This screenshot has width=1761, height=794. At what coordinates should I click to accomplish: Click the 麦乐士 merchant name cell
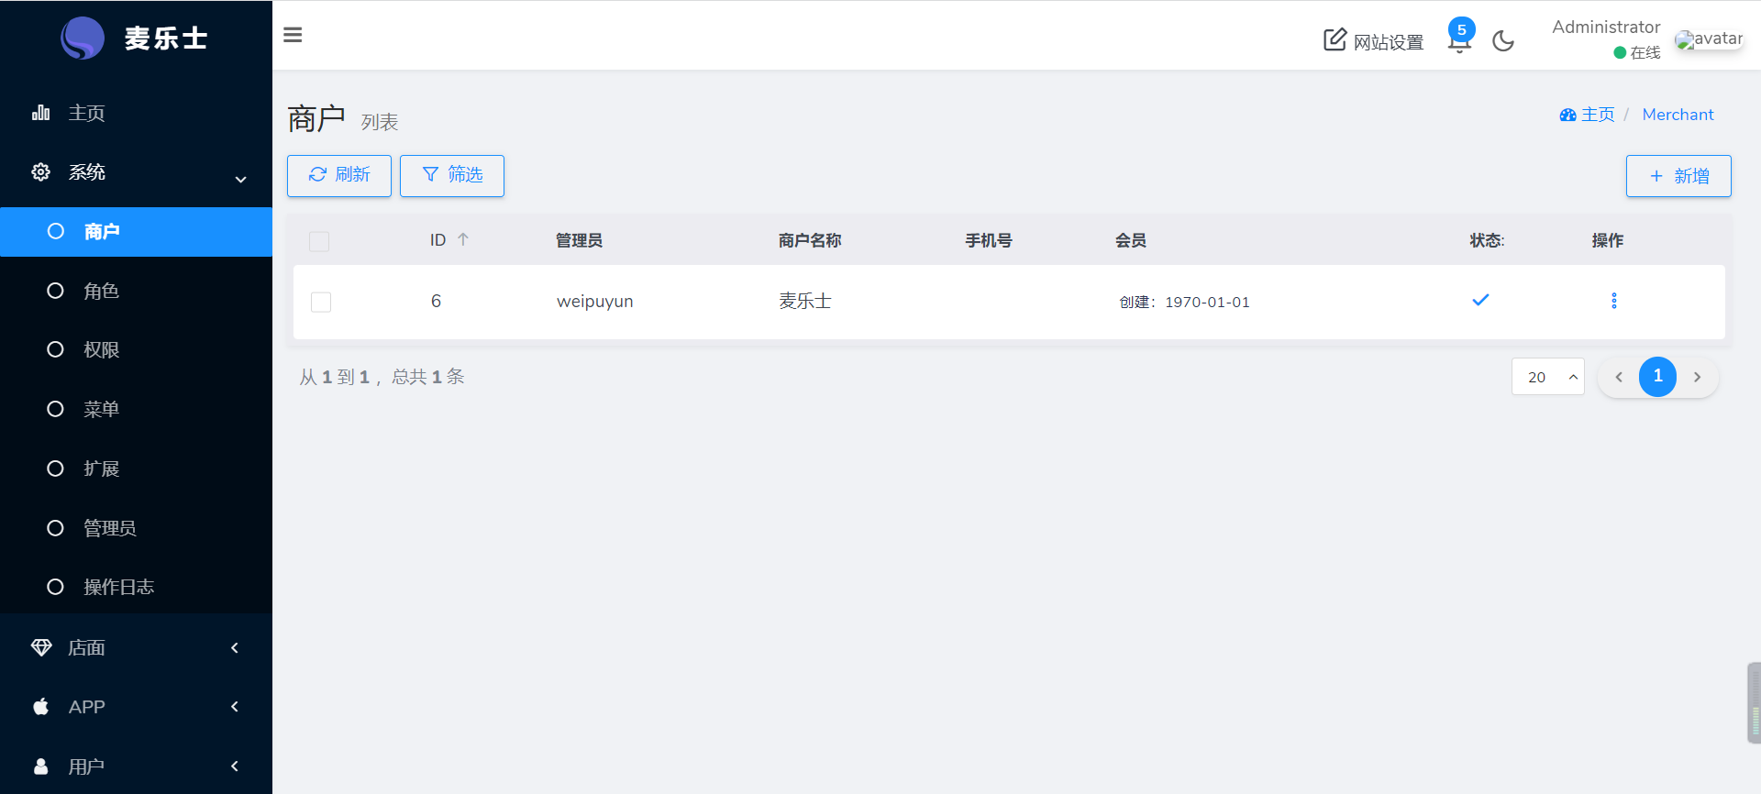(x=805, y=301)
